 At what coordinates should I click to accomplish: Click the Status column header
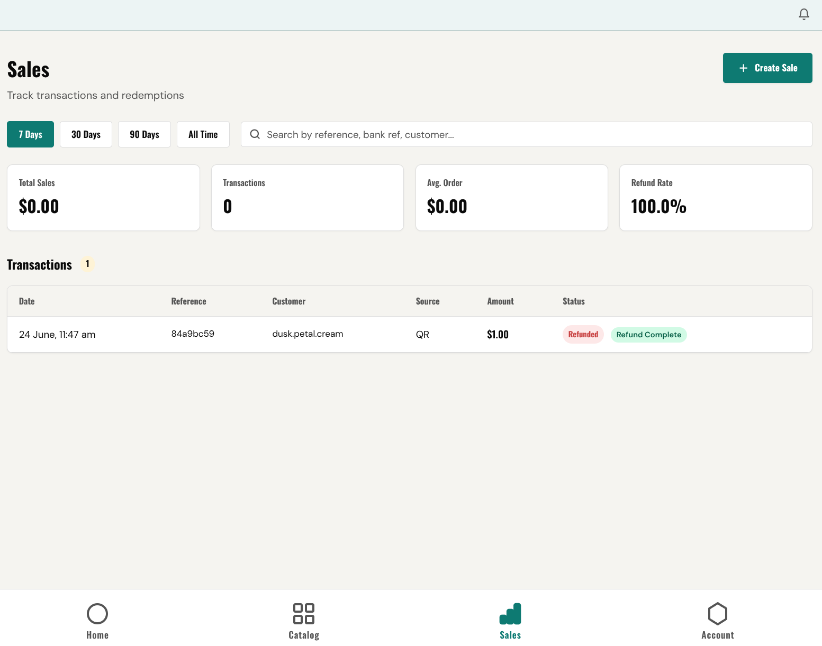click(574, 301)
